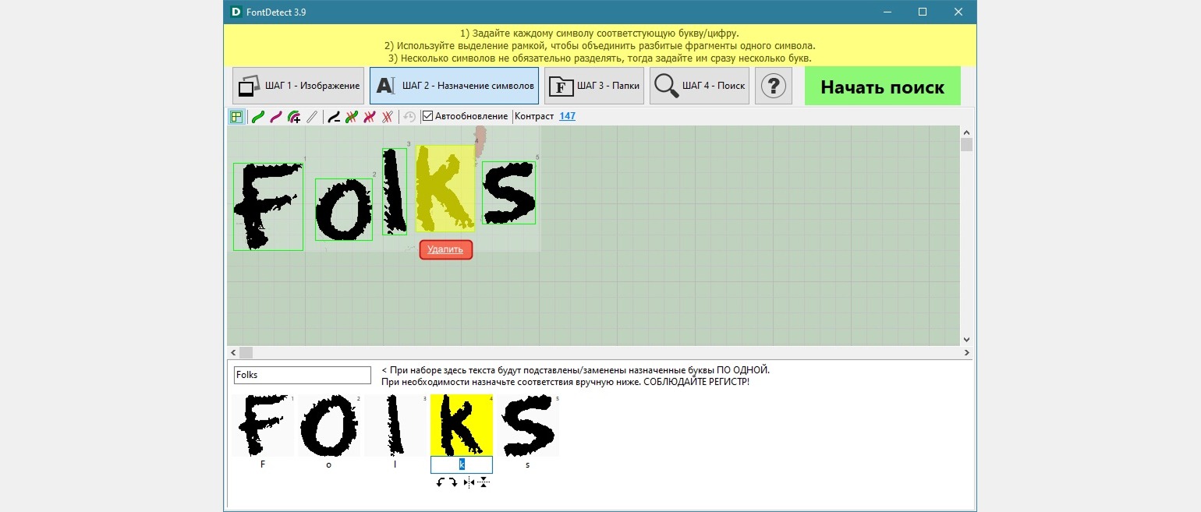Screen dimensions: 1201x512
Task: Select the l glyph thumbnail
Action: pyautogui.click(x=395, y=425)
